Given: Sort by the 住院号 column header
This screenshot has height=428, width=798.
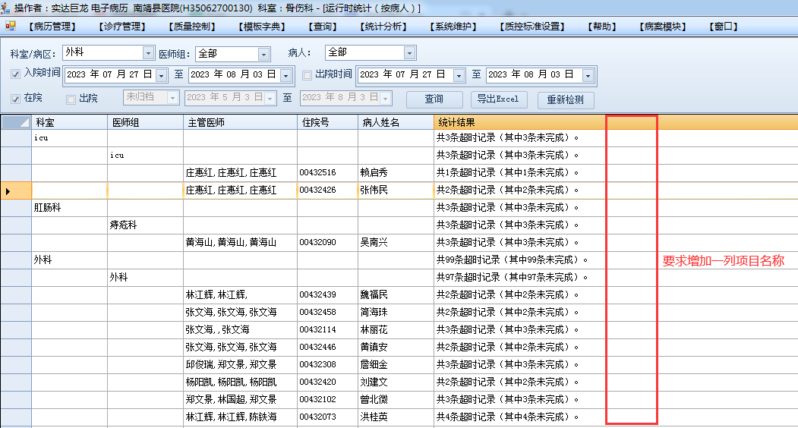Looking at the screenshot, I should click(327, 122).
